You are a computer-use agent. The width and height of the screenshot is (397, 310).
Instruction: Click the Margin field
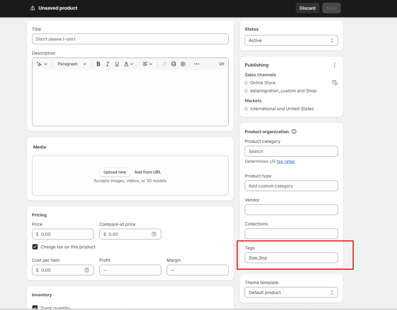(x=197, y=270)
